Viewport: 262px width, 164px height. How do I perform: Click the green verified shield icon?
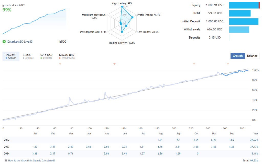4,41
